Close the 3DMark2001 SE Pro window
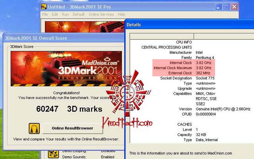 point(234,7)
